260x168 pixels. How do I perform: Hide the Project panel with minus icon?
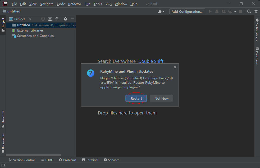point(72,19)
